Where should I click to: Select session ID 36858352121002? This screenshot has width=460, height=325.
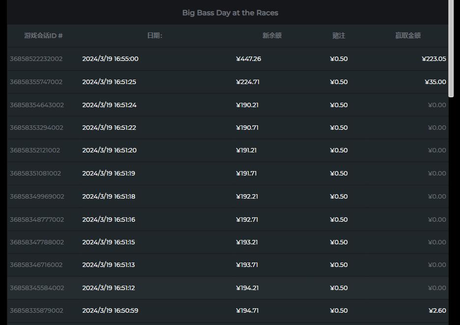tap(35, 150)
